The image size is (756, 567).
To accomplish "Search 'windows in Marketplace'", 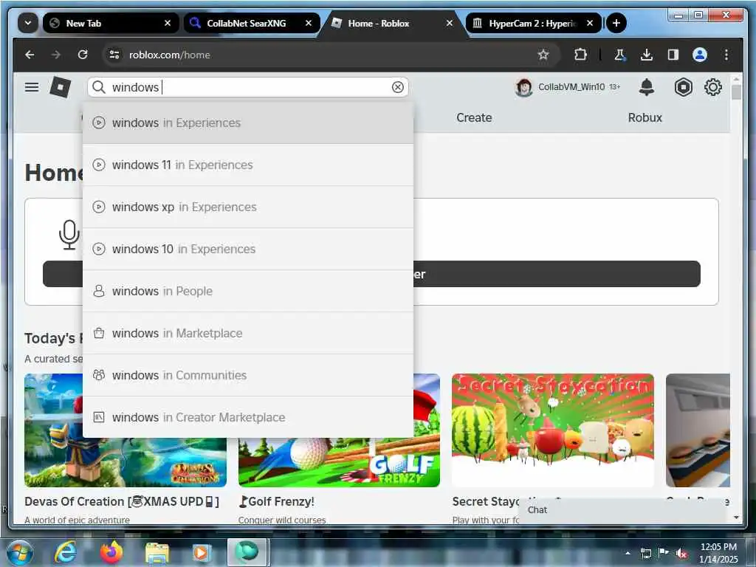I will [248, 333].
